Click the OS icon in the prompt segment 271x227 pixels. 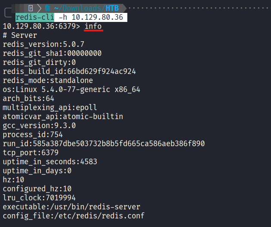click(31, 8)
